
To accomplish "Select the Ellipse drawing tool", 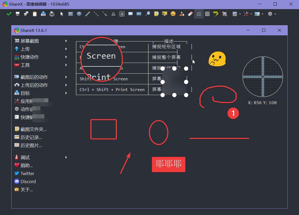I will [79, 14].
